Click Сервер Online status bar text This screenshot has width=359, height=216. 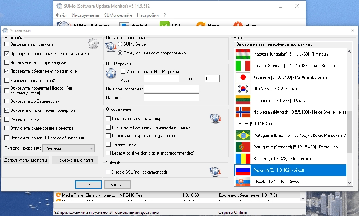click(x=233, y=212)
